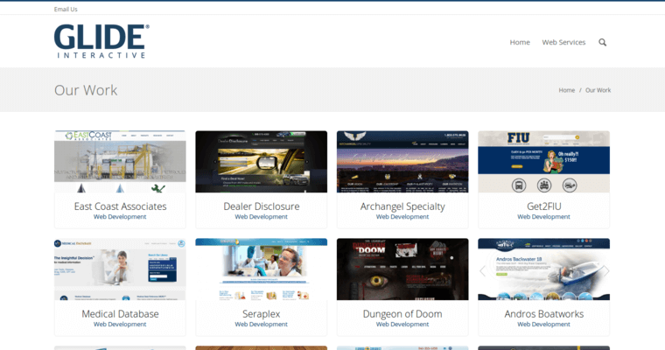
Task: Click Web Development under Get2FIU
Action: tap(543, 217)
